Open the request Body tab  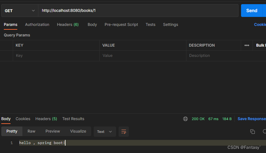[92, 25]
